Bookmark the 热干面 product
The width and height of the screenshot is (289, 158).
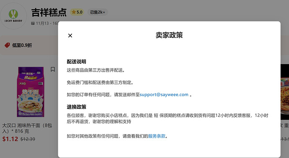(53, 69)
